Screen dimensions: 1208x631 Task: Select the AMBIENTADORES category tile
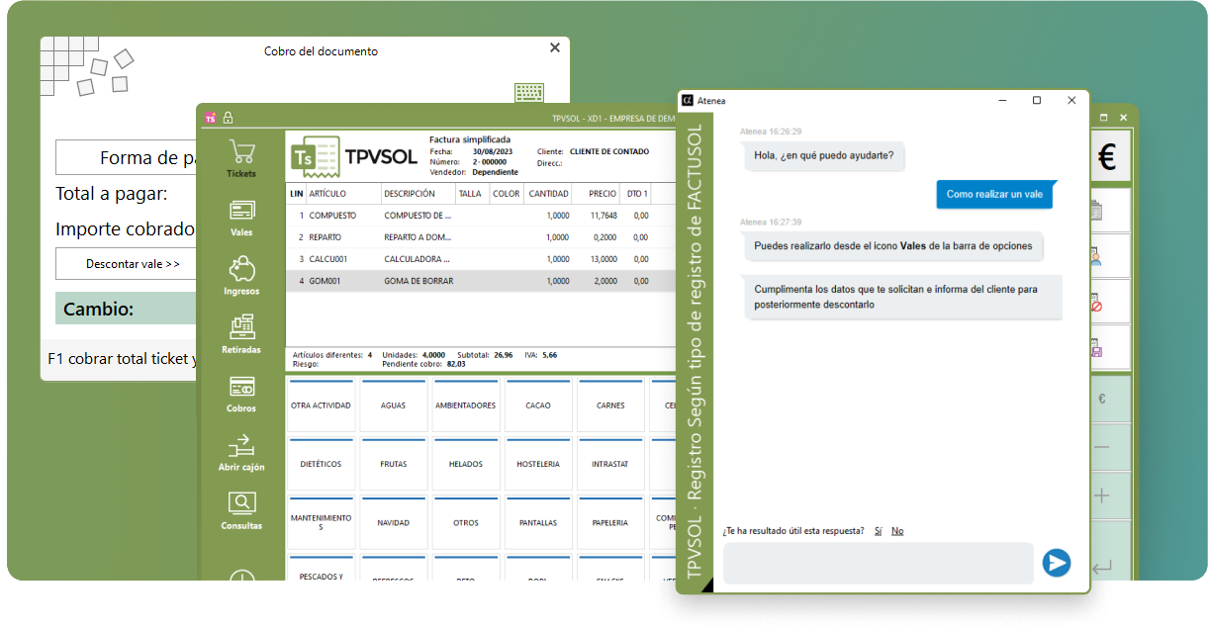(465, 406)
